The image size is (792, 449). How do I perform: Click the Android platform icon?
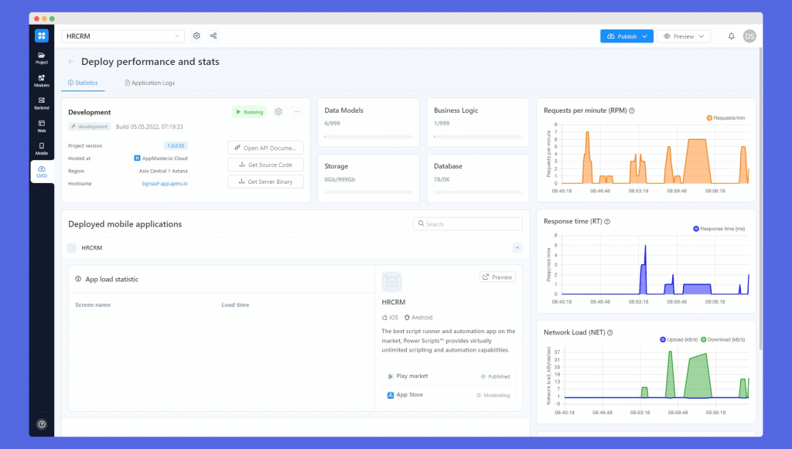point(407,318)
